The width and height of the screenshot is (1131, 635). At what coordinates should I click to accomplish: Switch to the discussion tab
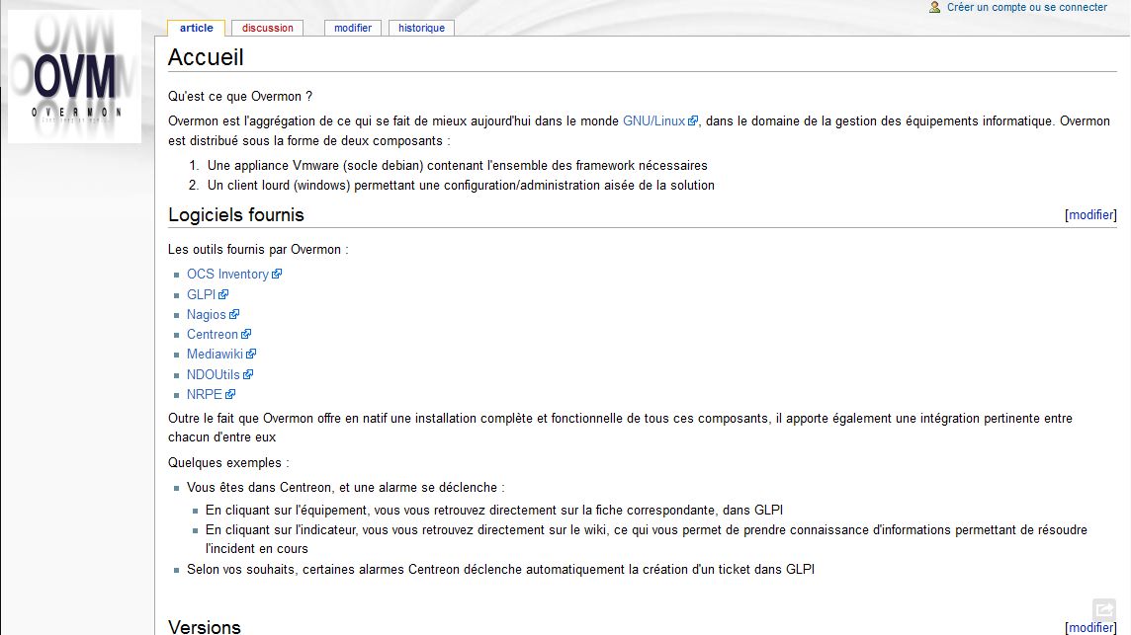tap(268, 28)
